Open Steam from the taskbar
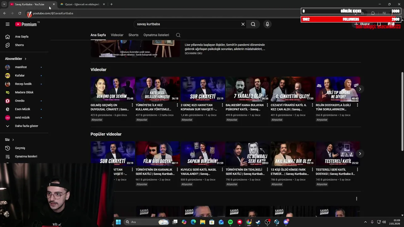The image size is (404, 227). click(258, 222)
